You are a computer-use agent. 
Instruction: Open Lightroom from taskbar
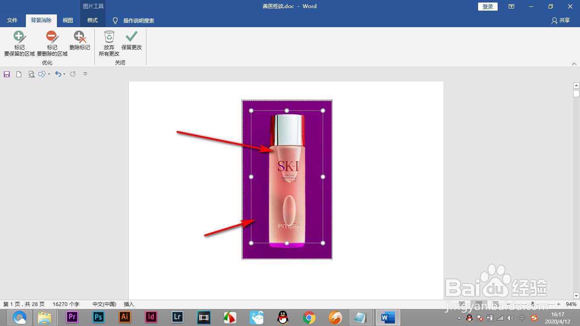point(177,317)
